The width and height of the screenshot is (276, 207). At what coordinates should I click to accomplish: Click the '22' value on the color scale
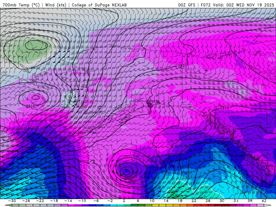point(194,201)
